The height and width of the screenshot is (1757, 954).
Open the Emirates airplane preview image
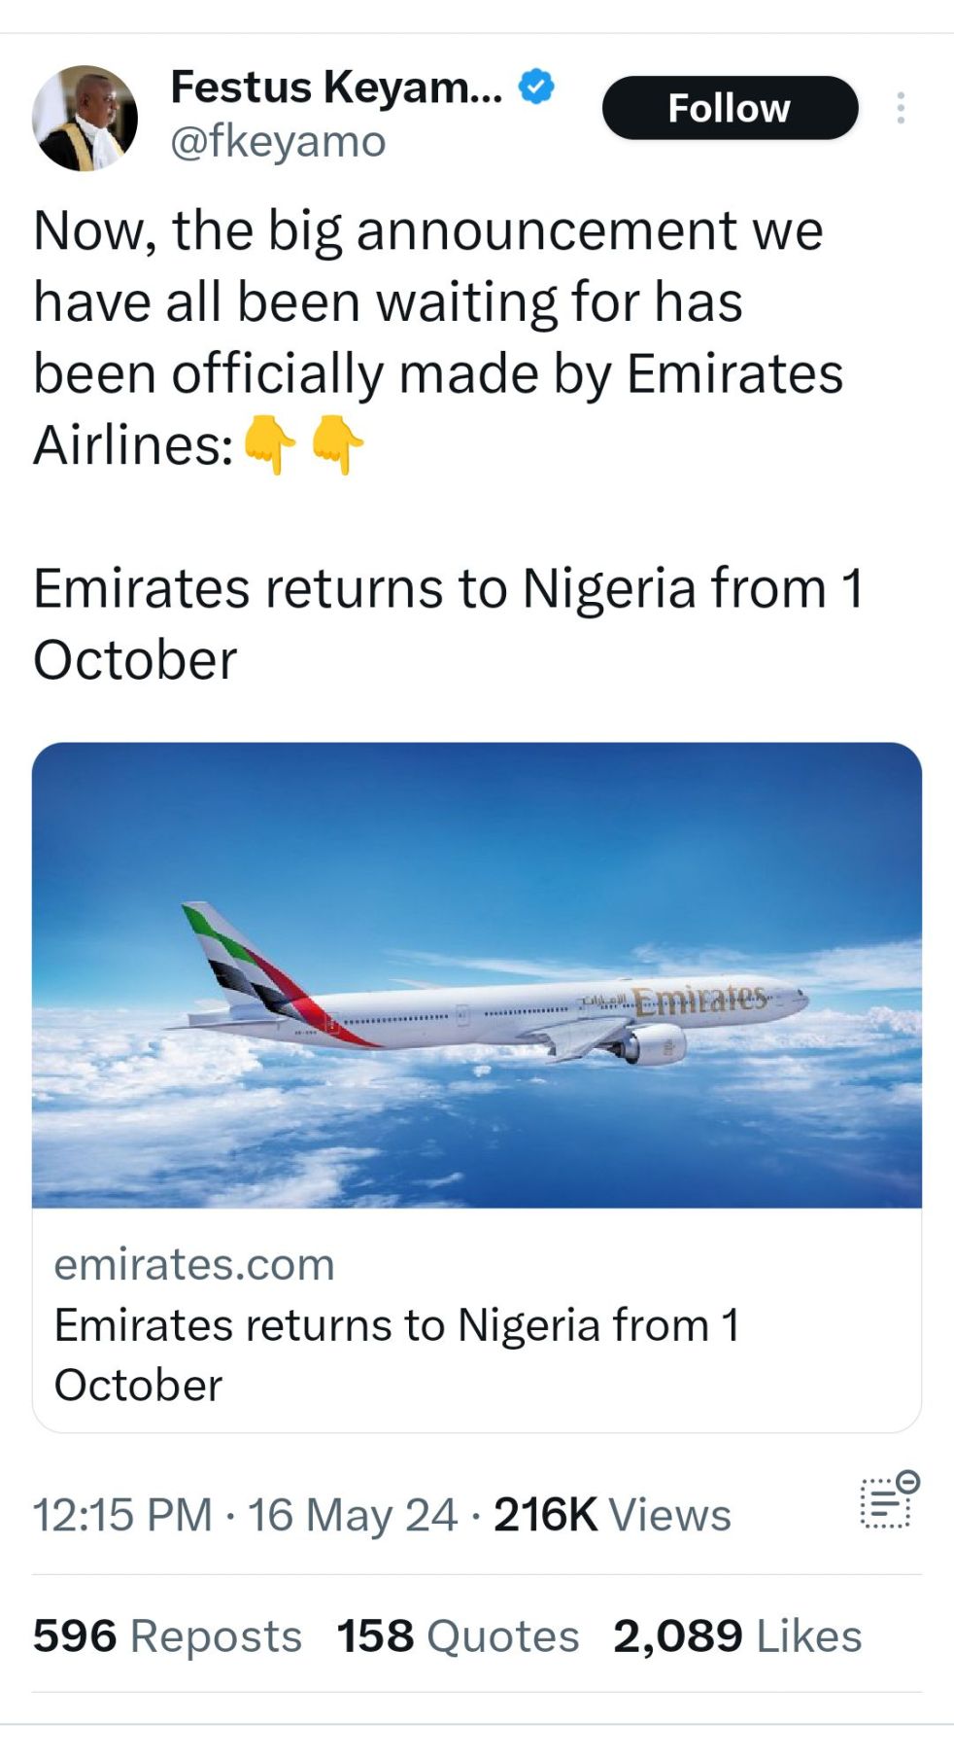476,974
